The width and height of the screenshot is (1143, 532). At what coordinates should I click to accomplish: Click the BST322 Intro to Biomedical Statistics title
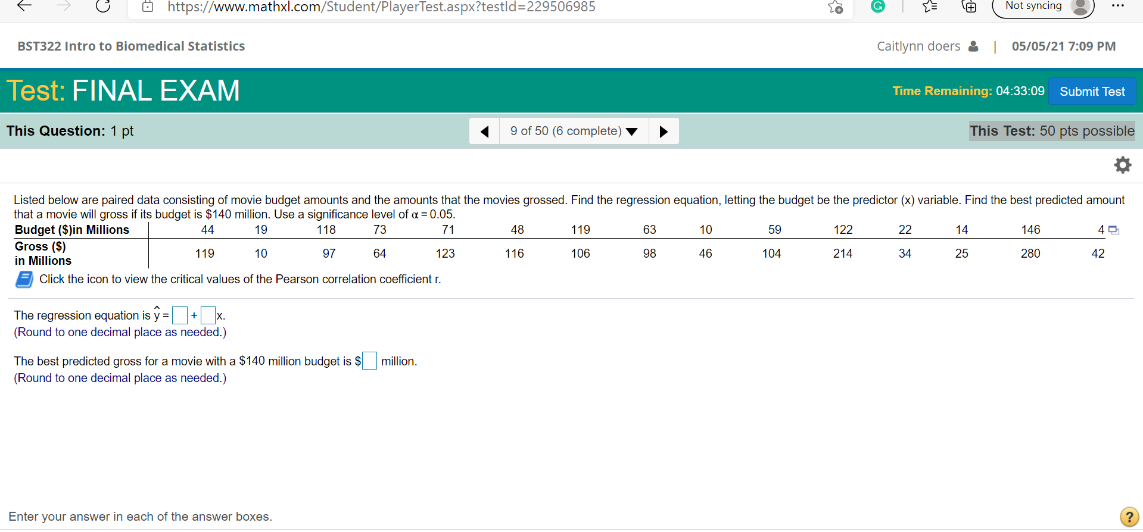click(131, 46)
